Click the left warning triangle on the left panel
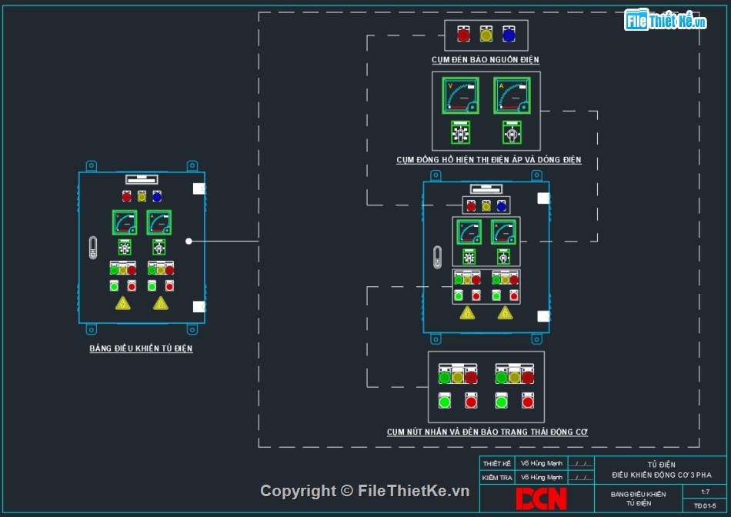The height and width of the screenshot is (517, 731). (122, 303)
